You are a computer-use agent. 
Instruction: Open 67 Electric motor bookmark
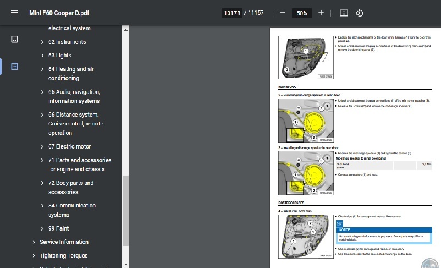click(x=69, y=147)
